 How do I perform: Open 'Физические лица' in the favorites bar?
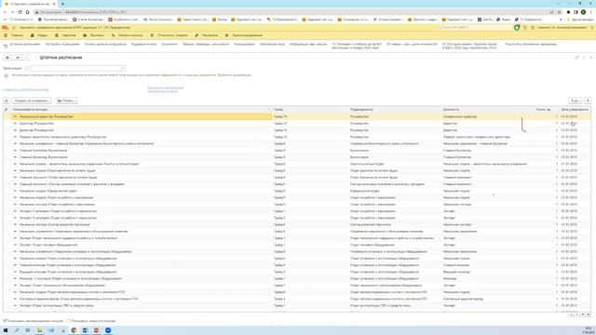[x=272, y=44]
